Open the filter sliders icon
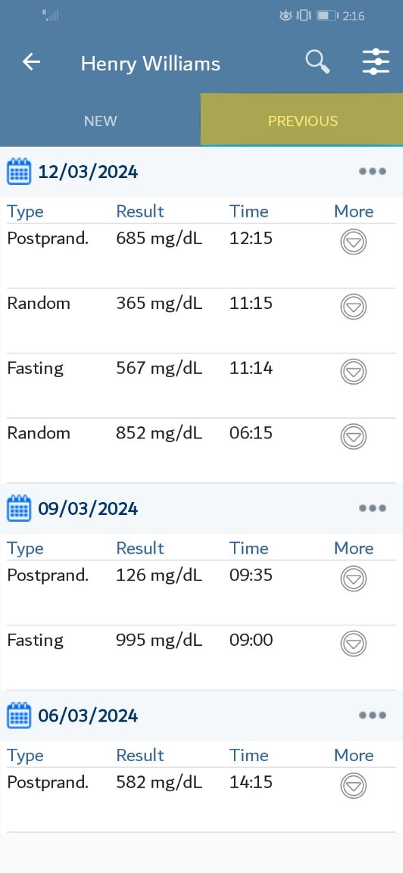The height and width of the screenshot is (873, 403). [376, 62]
